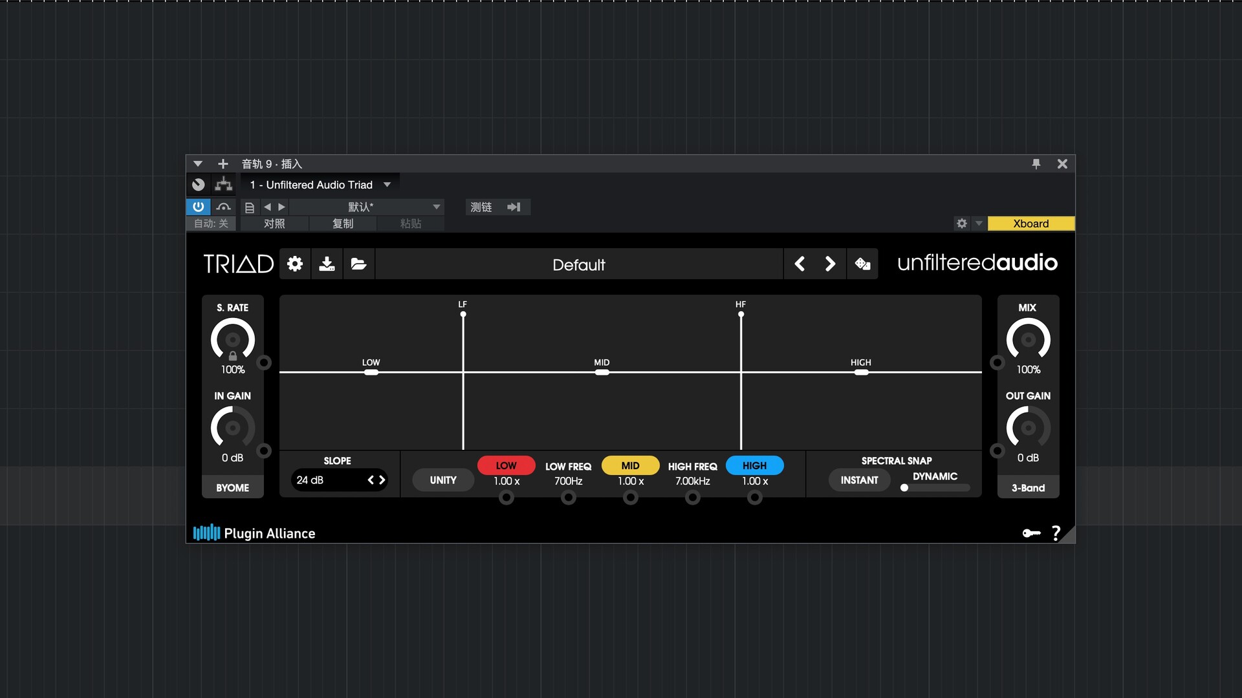
Task: Save preset with download icon
Action: coord(327,264)
